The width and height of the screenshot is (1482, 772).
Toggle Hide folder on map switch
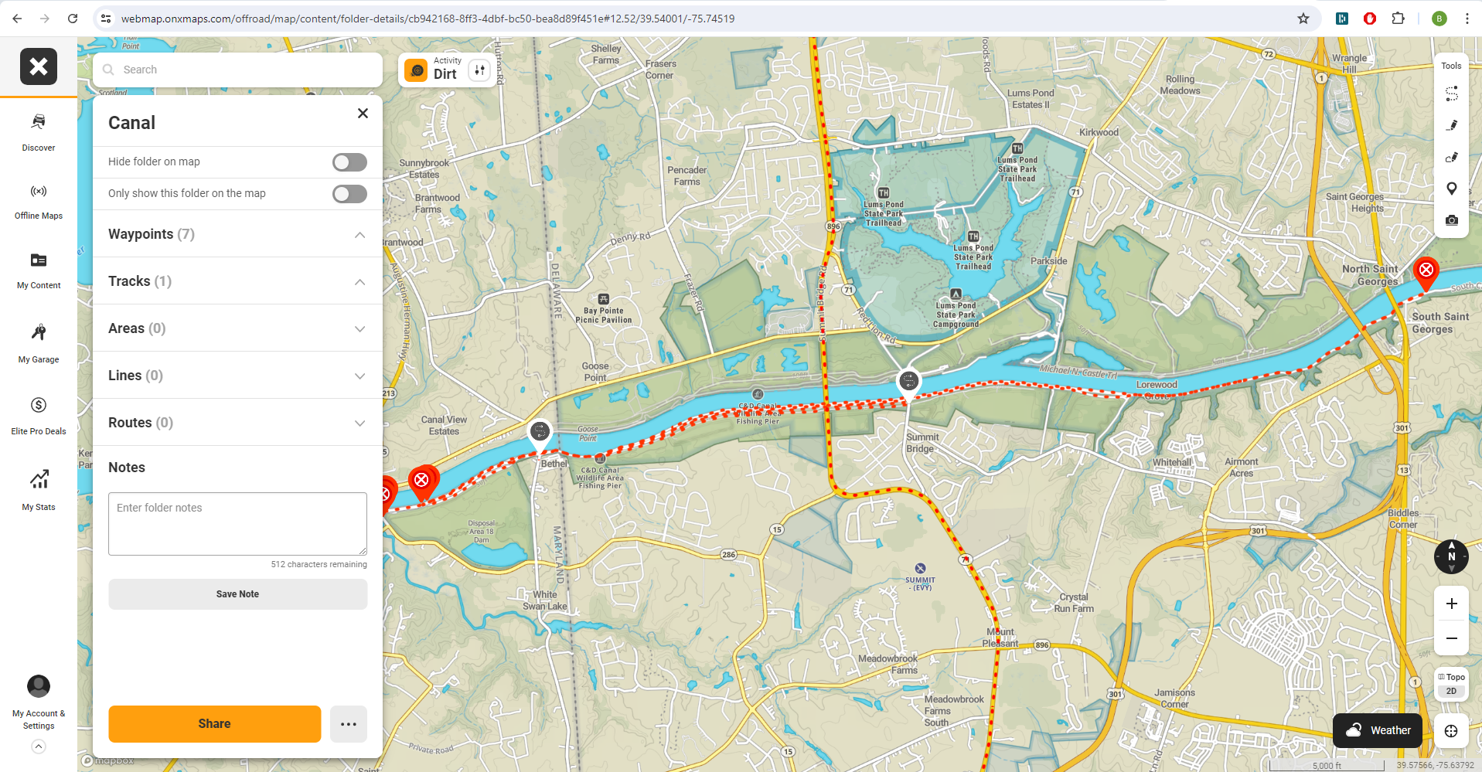coord(349,162)
